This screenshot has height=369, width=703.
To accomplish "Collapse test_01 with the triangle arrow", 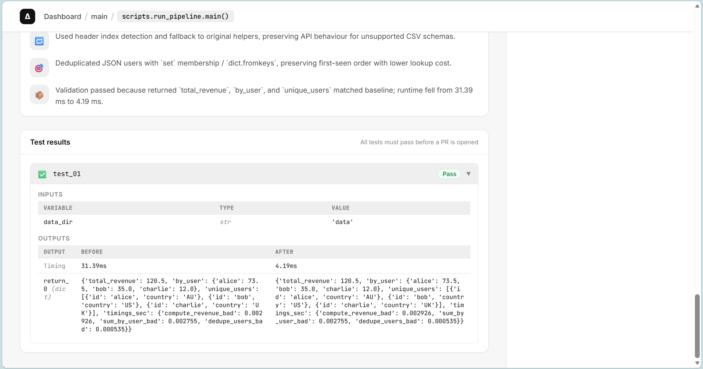I will coord(468,174).
